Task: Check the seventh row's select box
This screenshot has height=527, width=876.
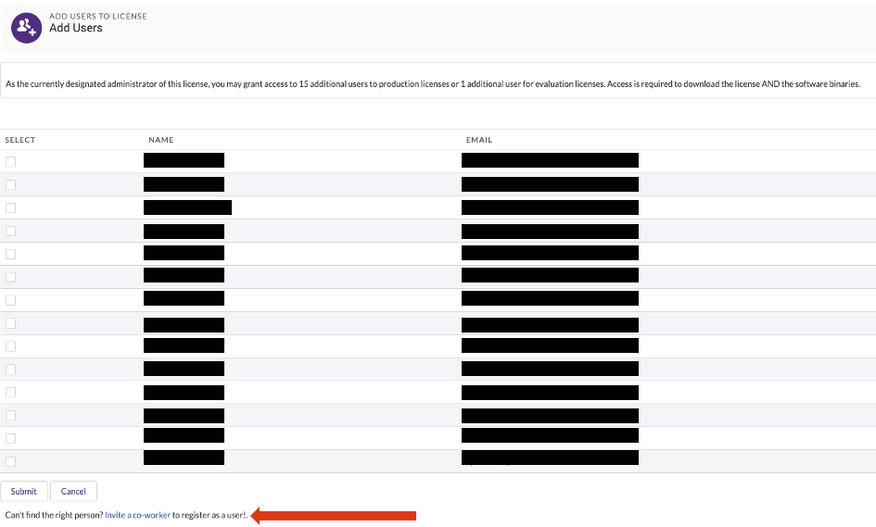Action: coord(11,300)
